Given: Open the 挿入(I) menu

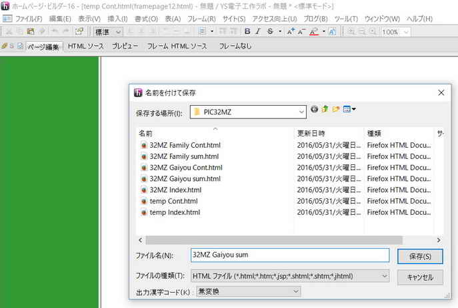Looking at the screenshot, I should tap(117, 19).
